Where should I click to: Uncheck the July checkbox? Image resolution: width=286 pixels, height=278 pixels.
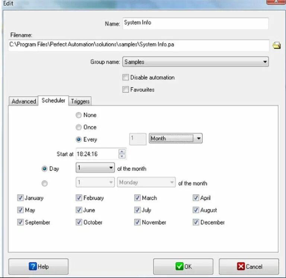[137, 210]
